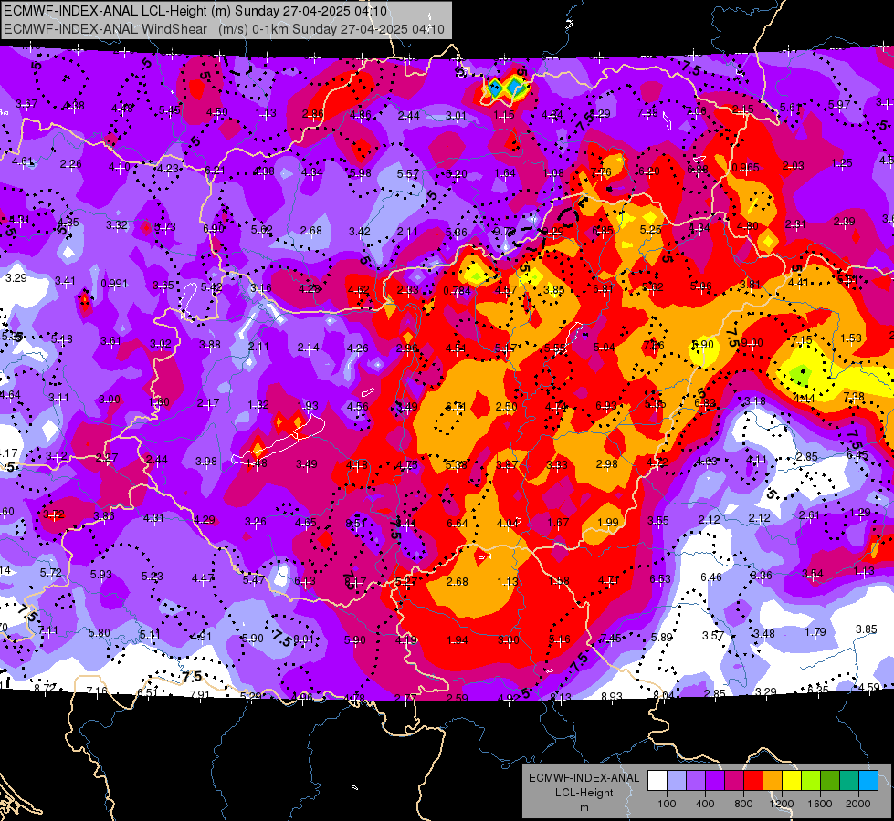Click the dark green legend swatch
This screenshot has width=894, height=821.
click(830, 781)
